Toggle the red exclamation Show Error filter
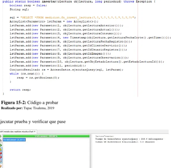 point(1,153)
